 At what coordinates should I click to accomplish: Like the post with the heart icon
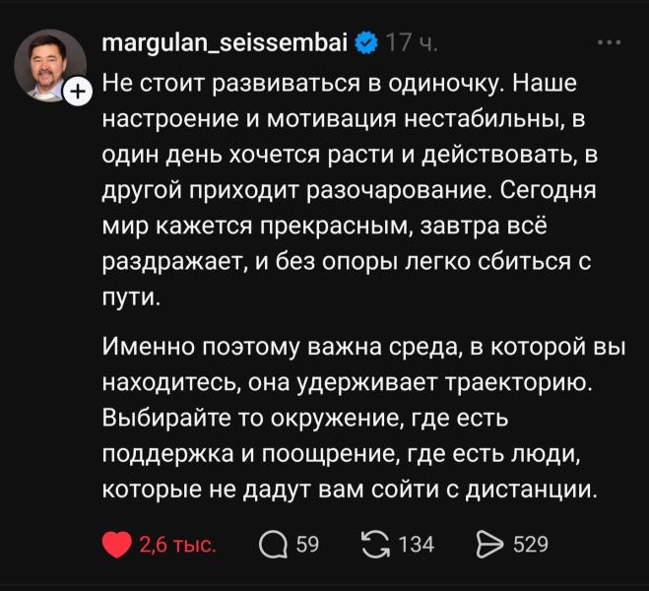click(117, 544)
